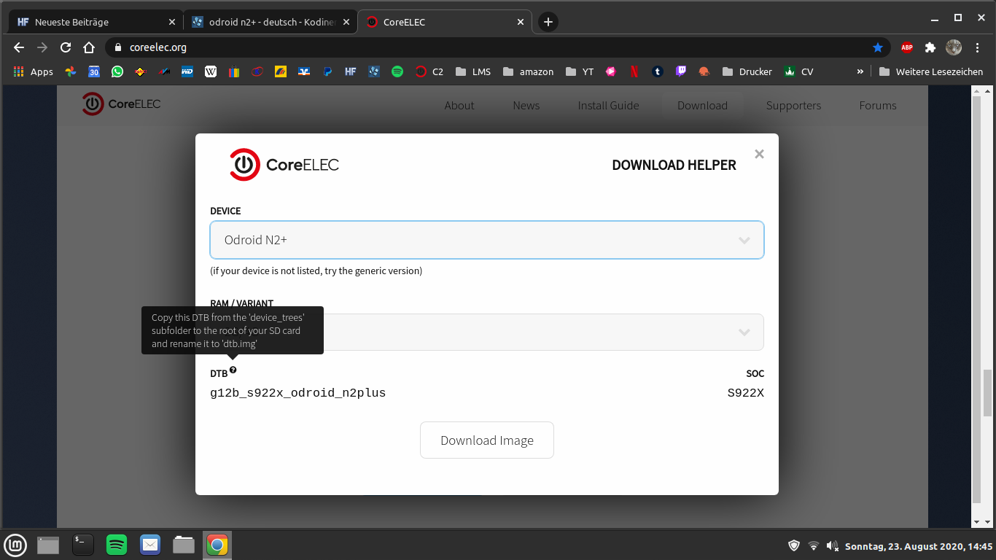Screen dimensions: 996x560
Task: Open the Install Guide navigation link
Action: click(x=609, y=106)
